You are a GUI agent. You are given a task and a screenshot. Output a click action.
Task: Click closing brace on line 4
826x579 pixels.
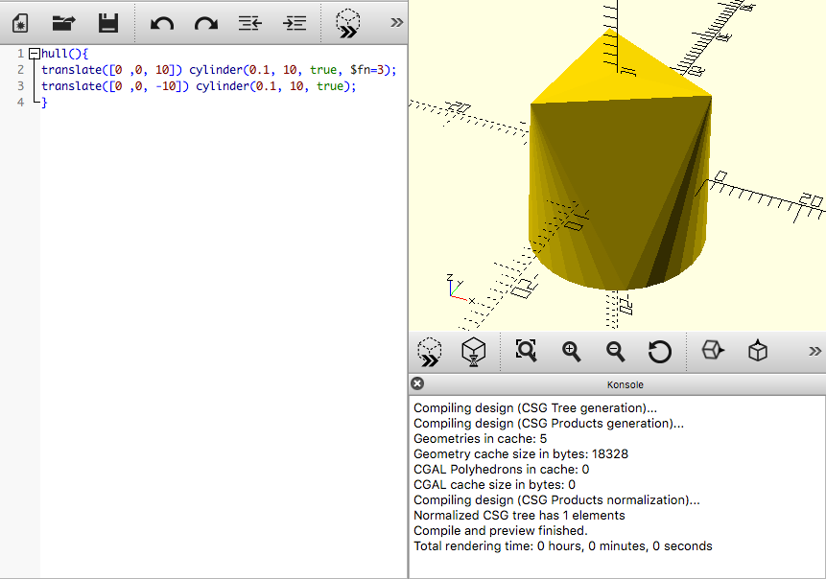(44, 103)
